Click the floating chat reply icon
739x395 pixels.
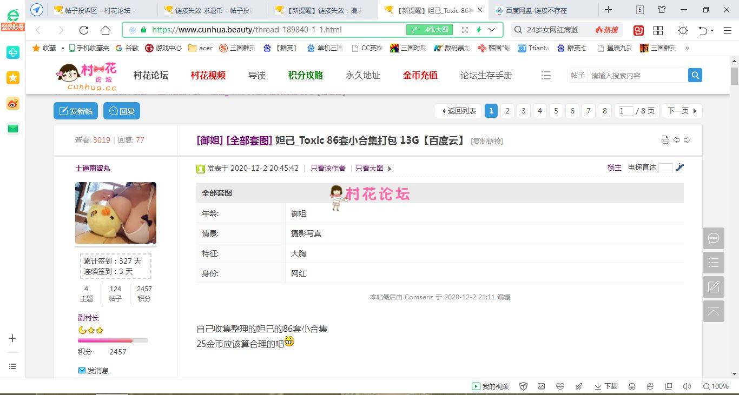pyautogui.click(x=714, y=238)
